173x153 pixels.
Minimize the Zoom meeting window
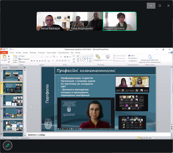pos(151,5)
